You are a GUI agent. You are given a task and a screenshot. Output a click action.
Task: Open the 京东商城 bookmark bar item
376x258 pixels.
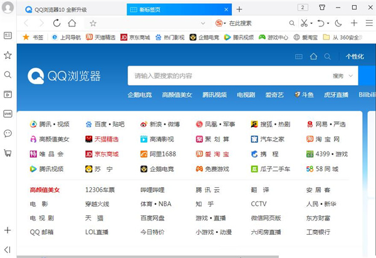(135, 37)
